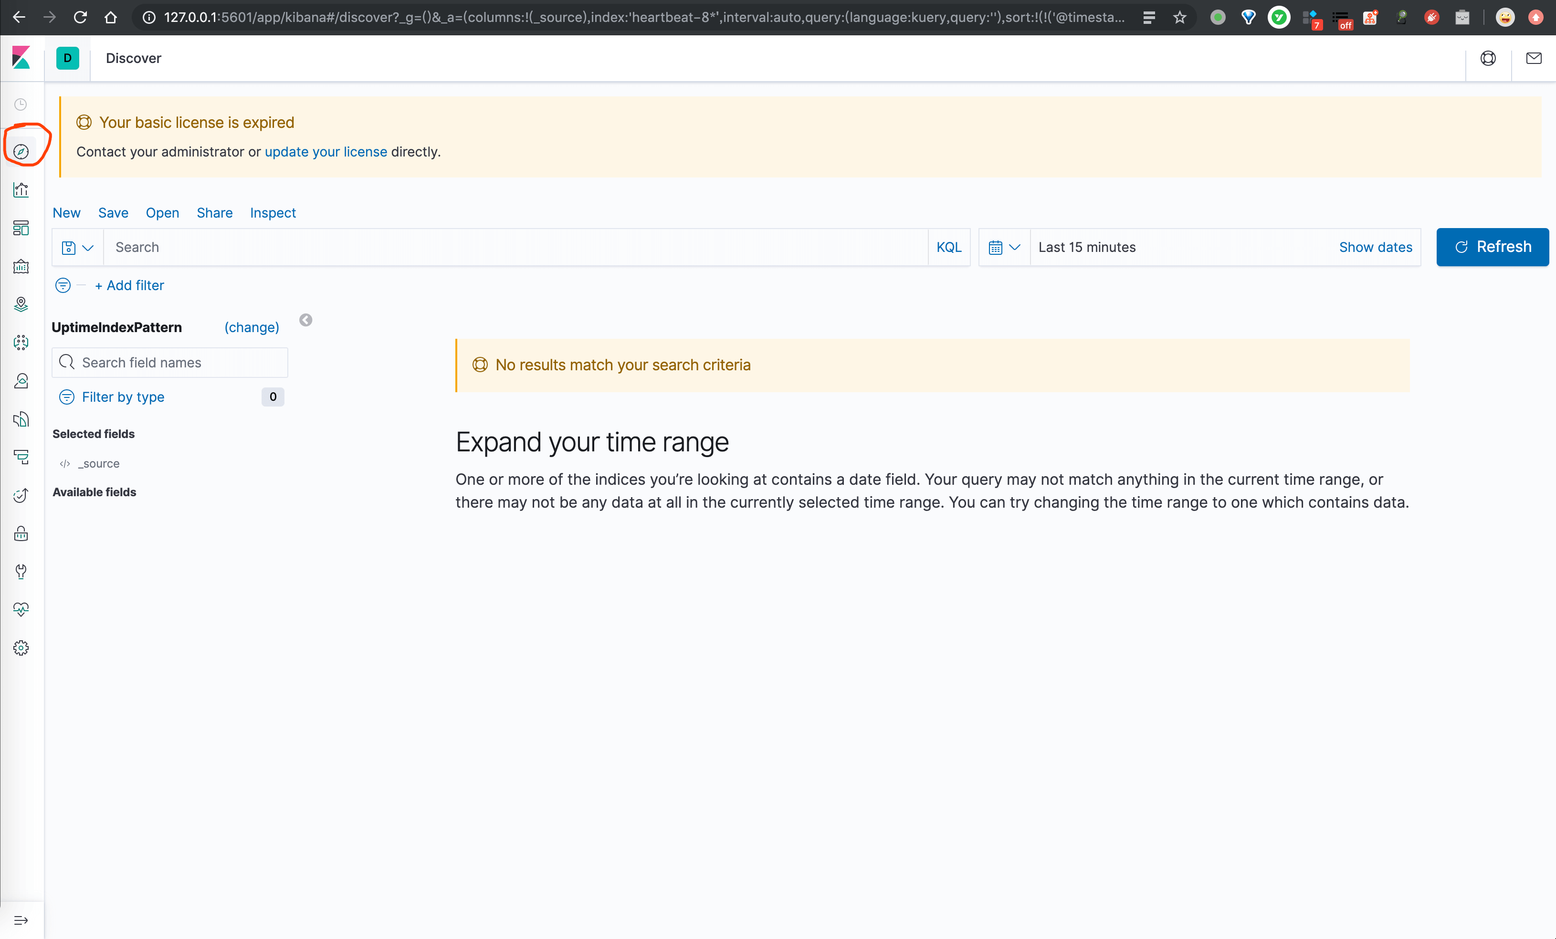
Task: Toggle the KQL query language switch
Action: tap(948, 248)
